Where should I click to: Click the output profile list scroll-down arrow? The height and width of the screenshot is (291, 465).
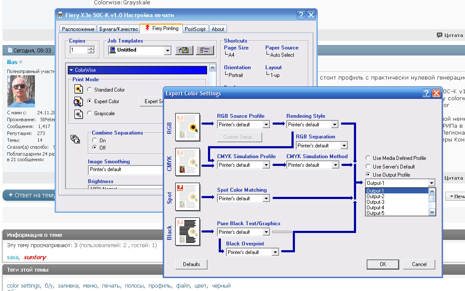[432, 212]
